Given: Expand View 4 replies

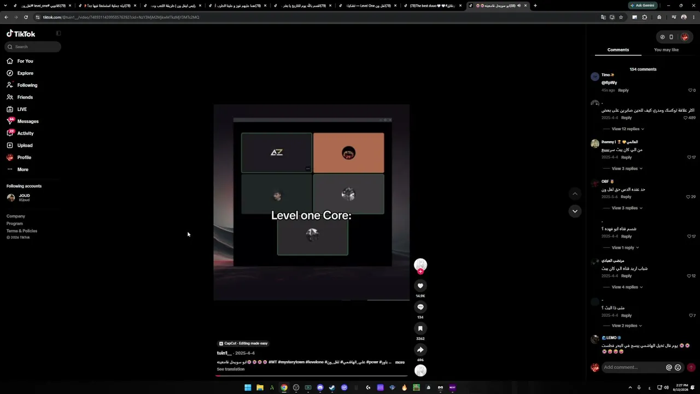Looking at the screenshot, I should click(627, 287).
